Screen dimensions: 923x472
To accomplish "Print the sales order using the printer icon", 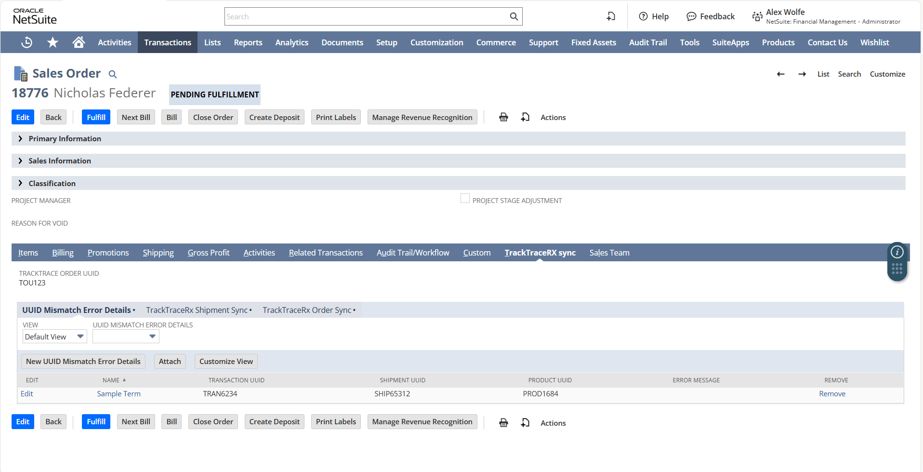I will 503,117.
